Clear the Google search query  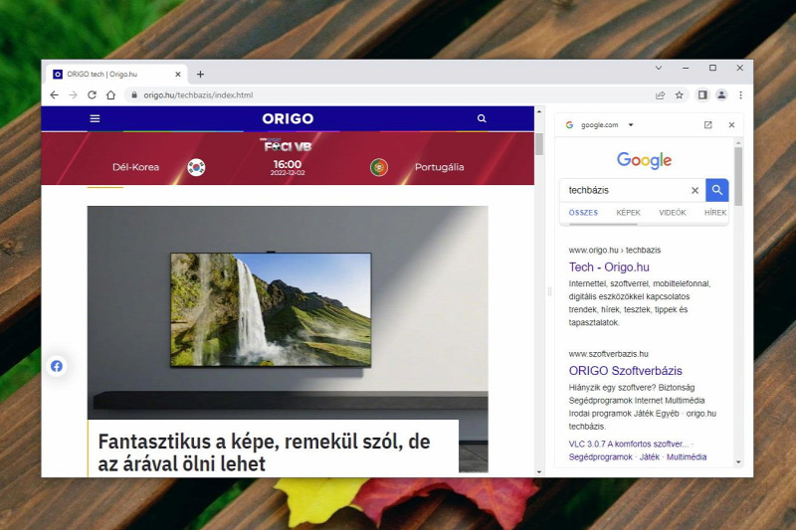tap(695, 190)
